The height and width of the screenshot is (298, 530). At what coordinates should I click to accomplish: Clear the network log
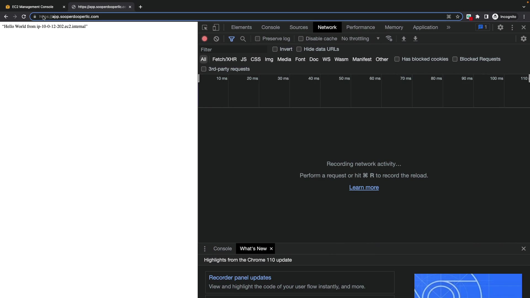coord(216,39)
